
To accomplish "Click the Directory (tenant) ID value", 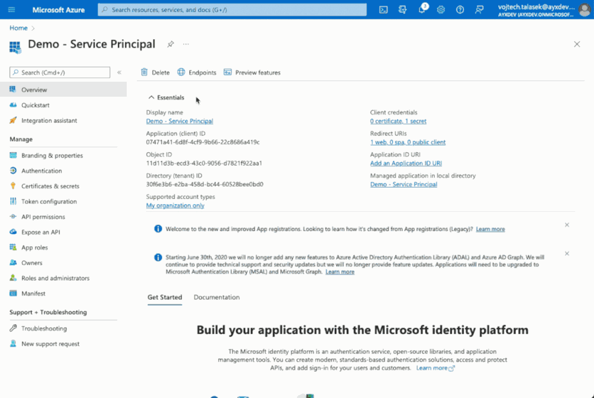I will 205,184.
